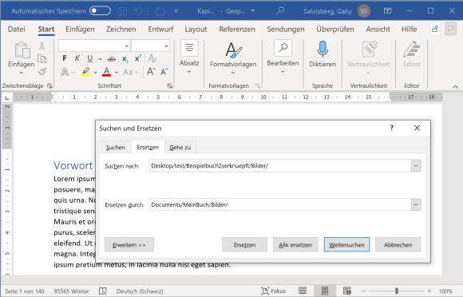The image size is (463, 297).
Task: Open the Absatz paragraph group
Action: pos(189,57)
